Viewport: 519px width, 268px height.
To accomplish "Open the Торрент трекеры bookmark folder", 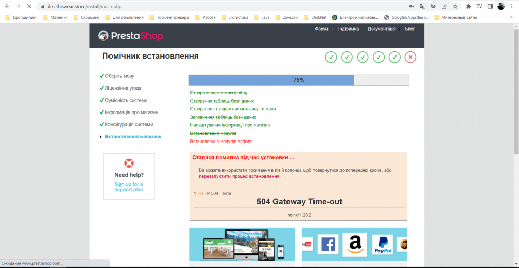I will (x=170, y=17).
